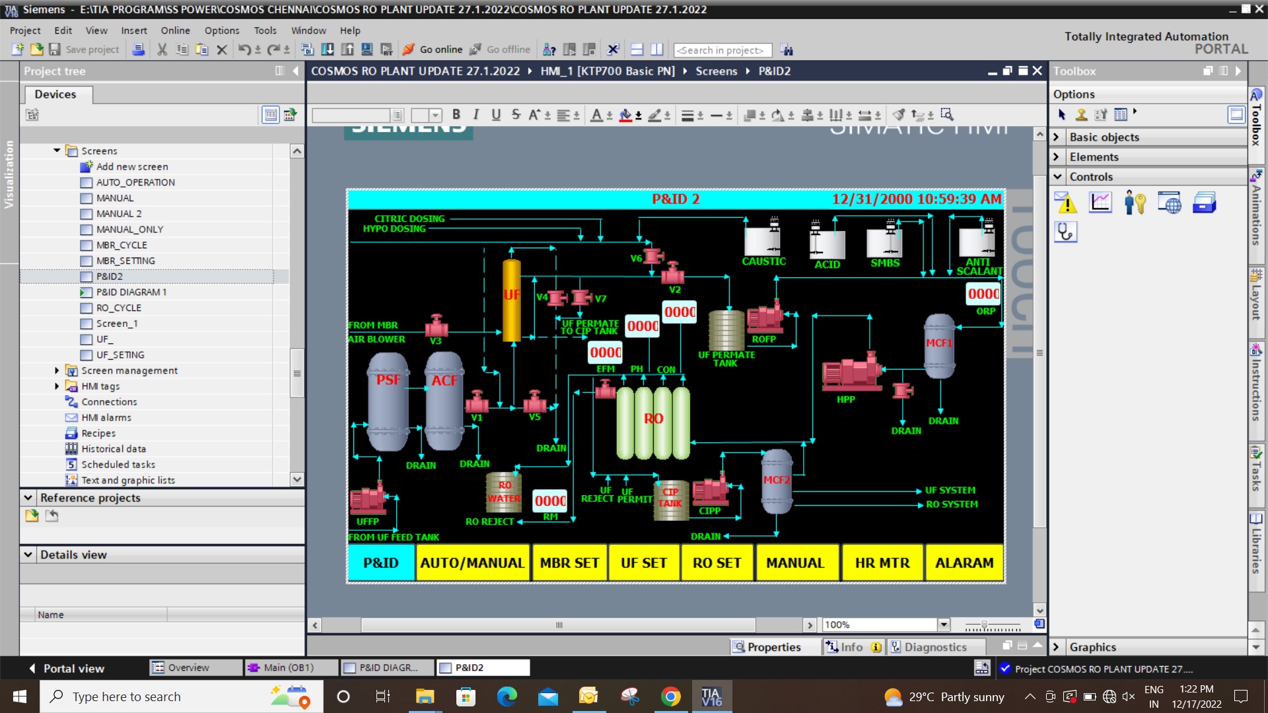Toggle underline text formatting

point(495,115)
